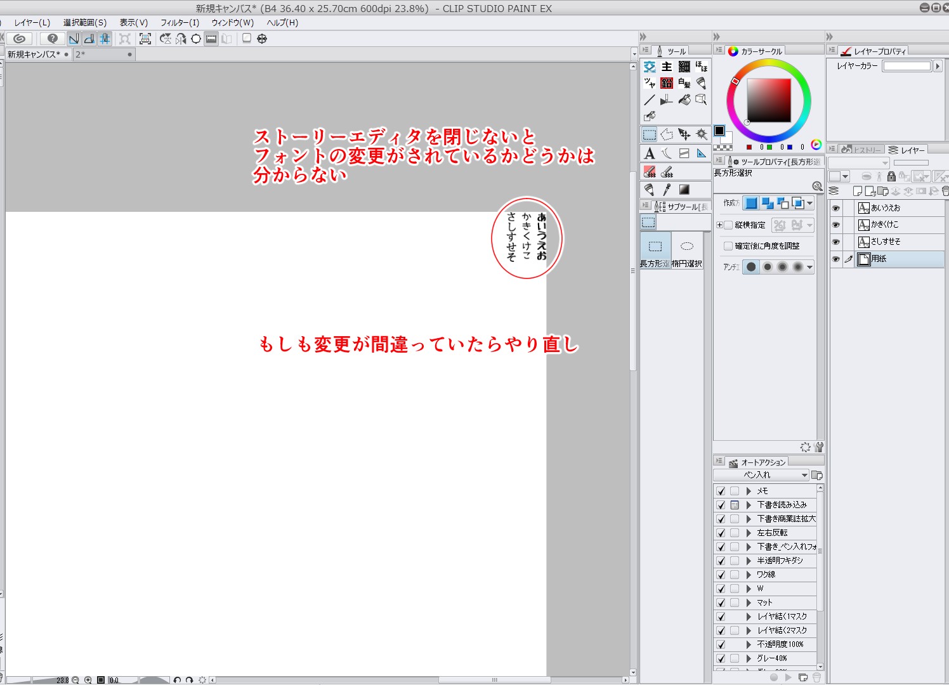Click the black main color swatch

719,131
